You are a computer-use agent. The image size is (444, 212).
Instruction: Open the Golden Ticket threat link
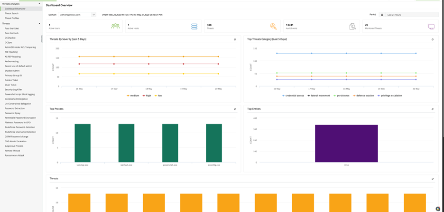11,80
